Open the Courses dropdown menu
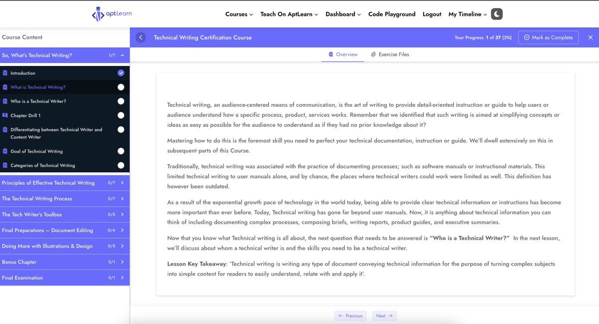This screenshot has height=324, width=599. coord(239,14)
